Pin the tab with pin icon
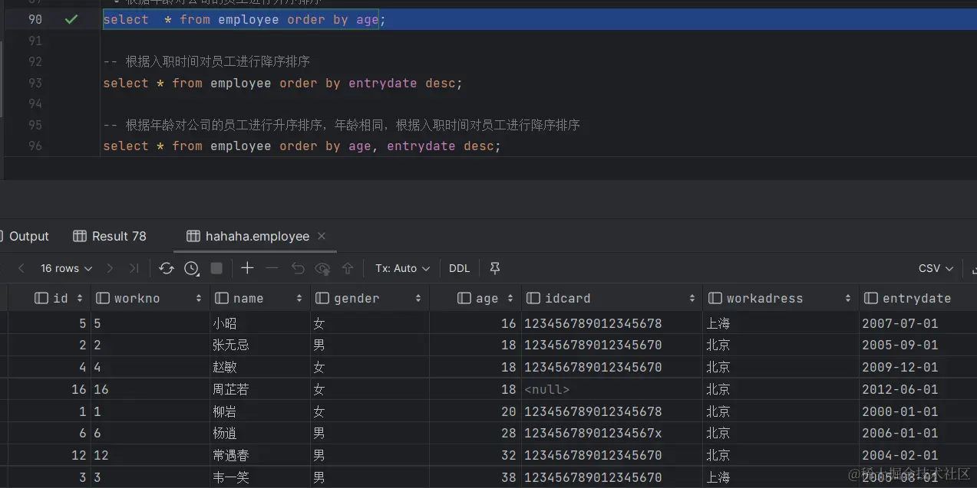This screenshot has height=488, width=977. (x=495, y=268)
